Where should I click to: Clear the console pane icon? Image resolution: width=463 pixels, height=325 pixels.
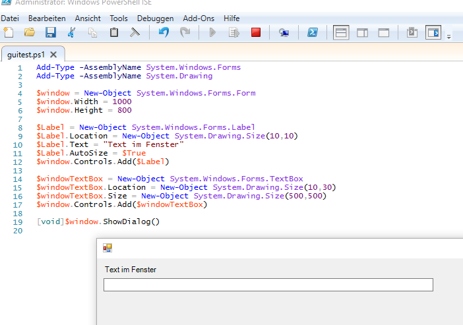(x=135, y=32)
